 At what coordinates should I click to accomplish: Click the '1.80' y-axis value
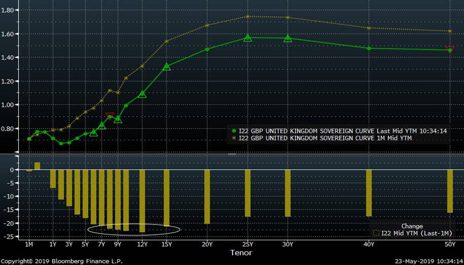point(7,10)
